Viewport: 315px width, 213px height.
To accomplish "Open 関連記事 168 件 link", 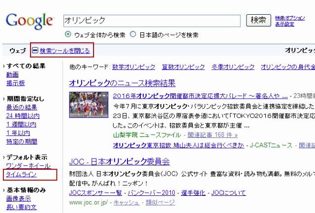I will coord(213,135).
